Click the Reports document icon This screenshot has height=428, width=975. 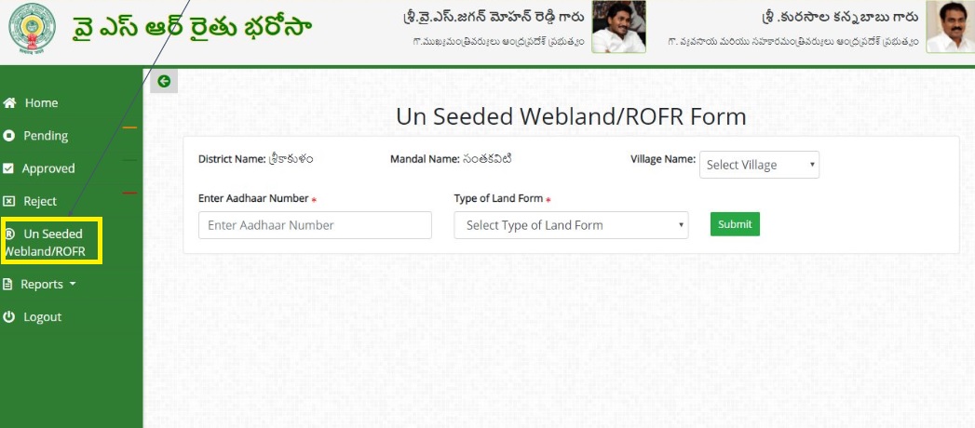click(x=7, y=285)
